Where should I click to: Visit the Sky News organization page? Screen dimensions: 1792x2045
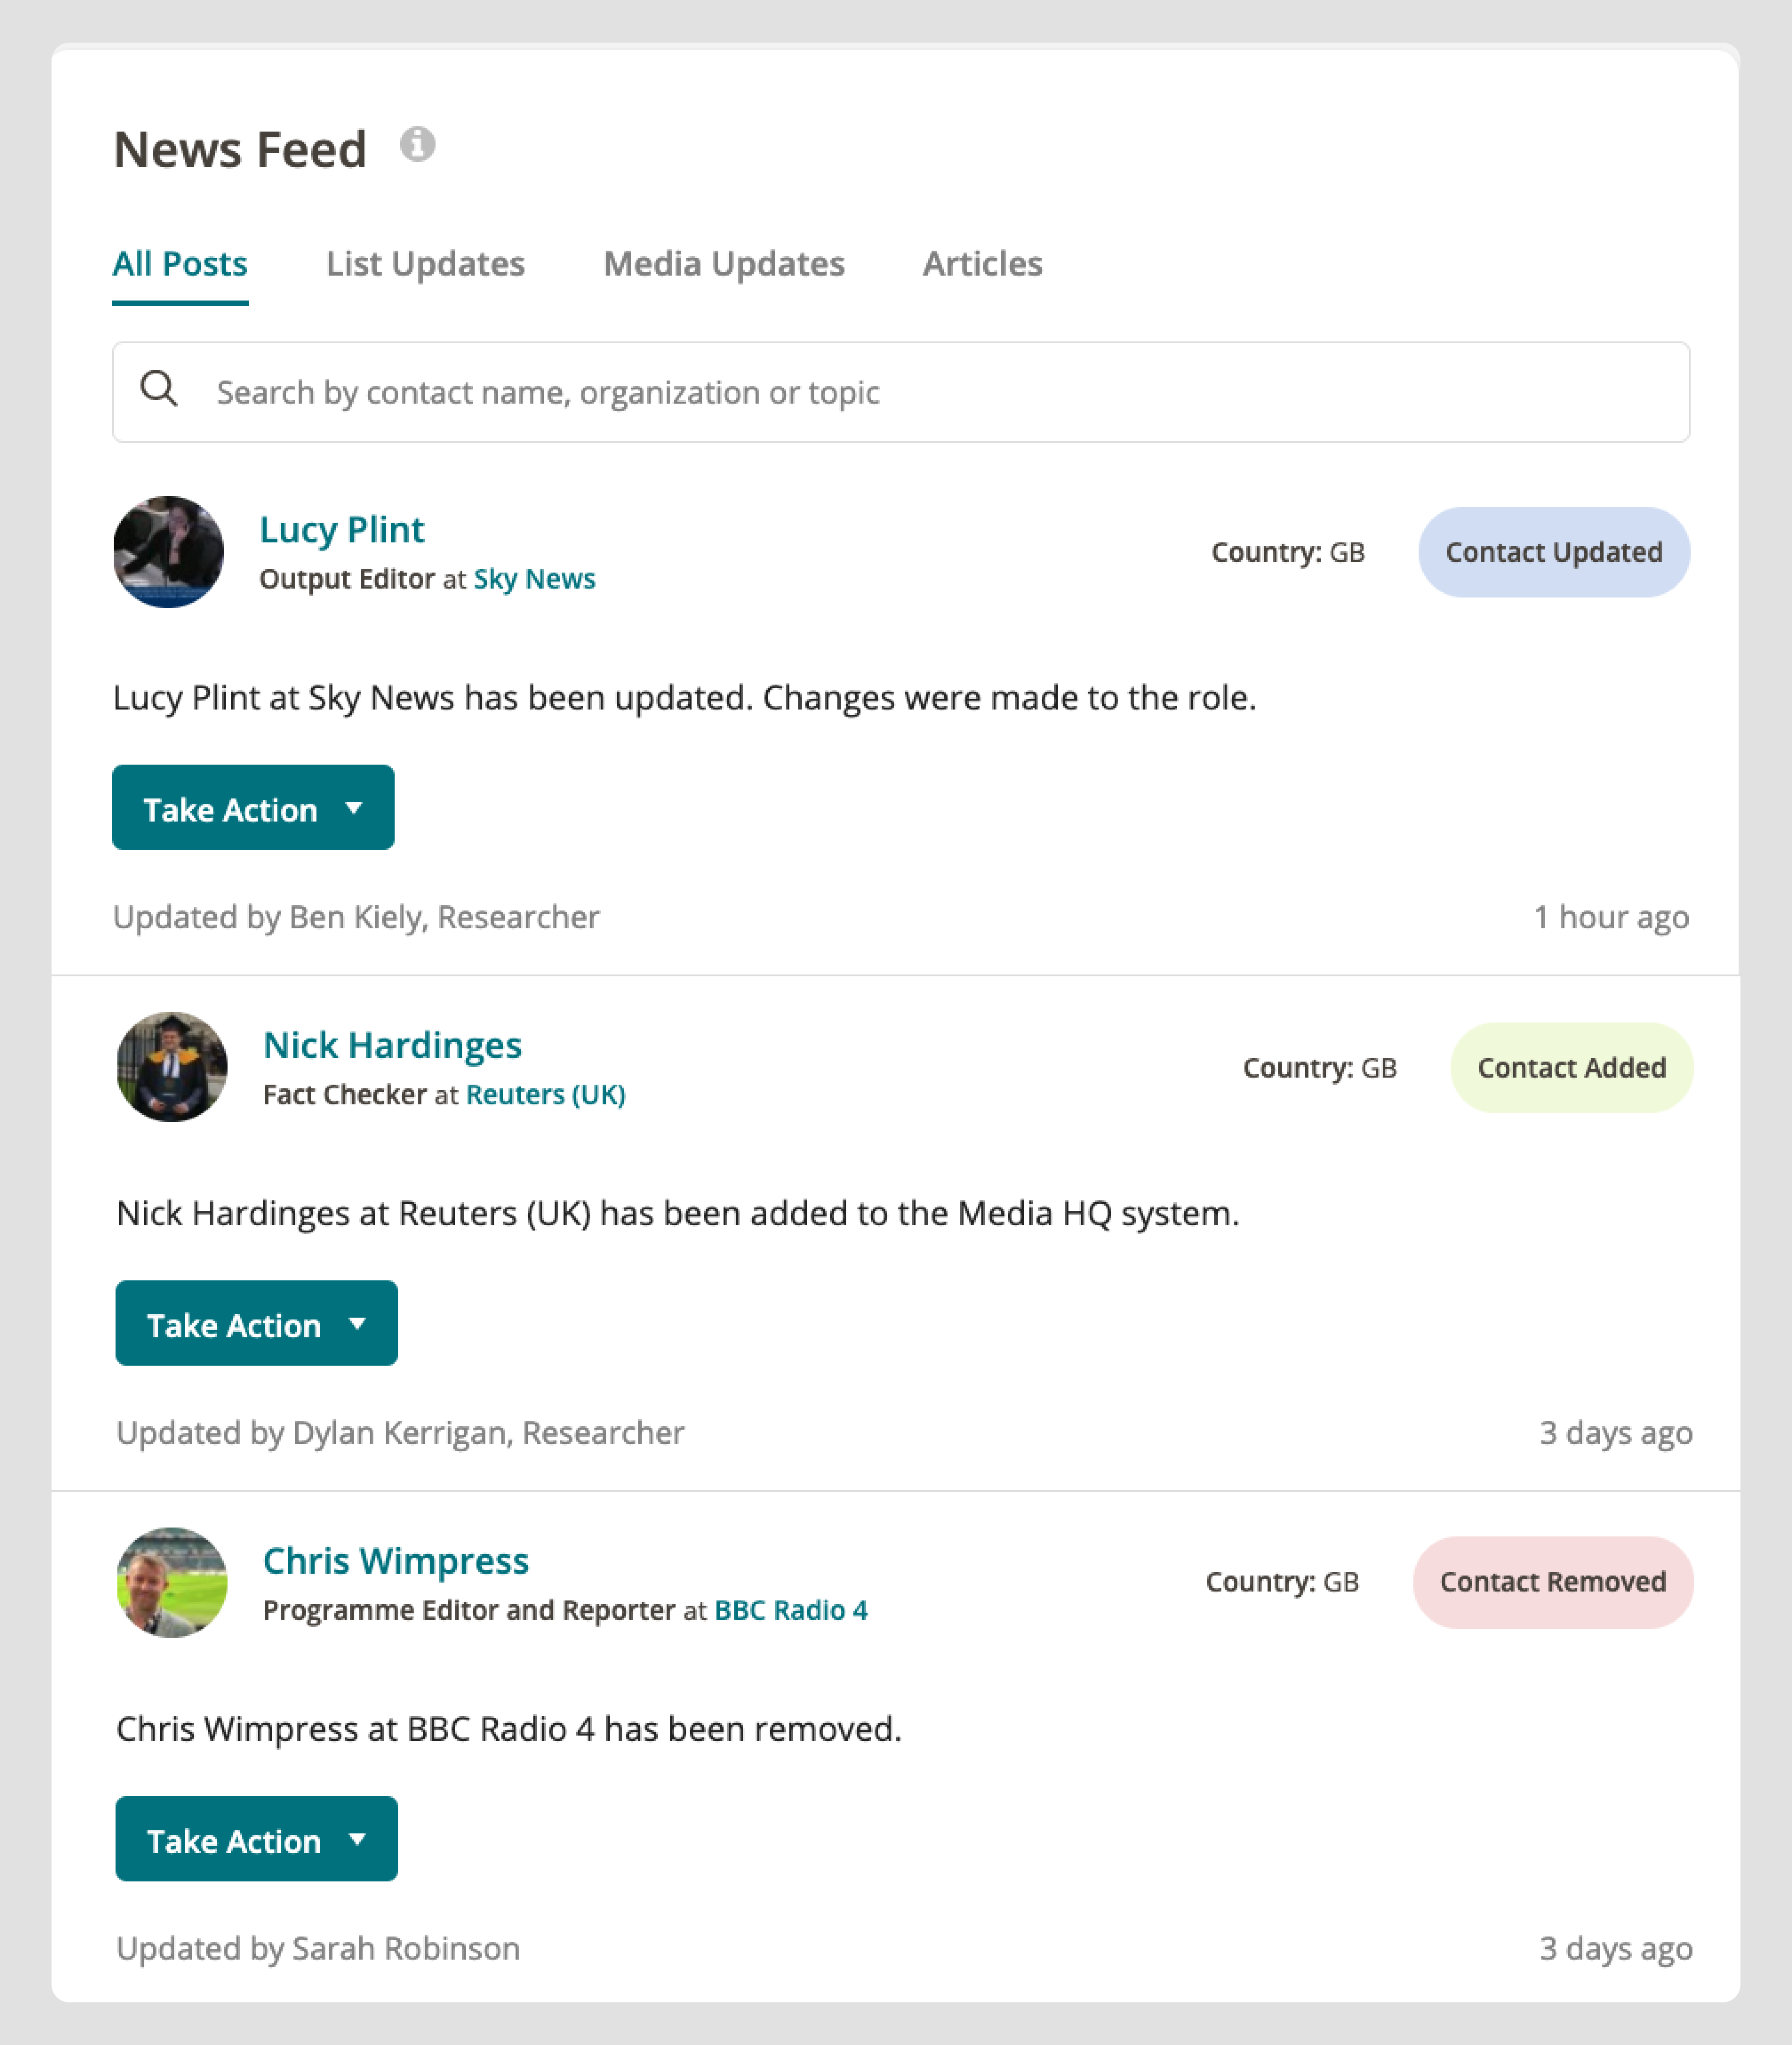pos(534,578)
